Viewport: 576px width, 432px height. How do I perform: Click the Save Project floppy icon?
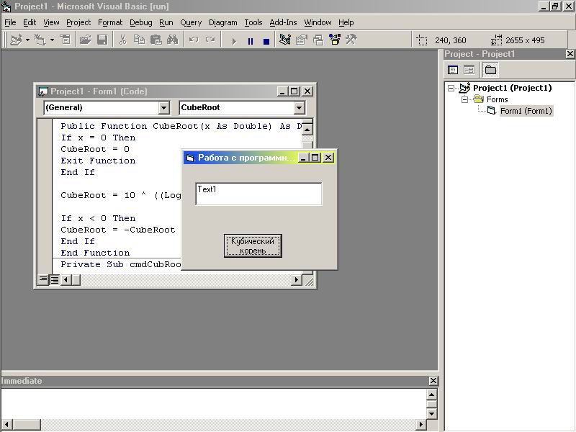[102, 40]
